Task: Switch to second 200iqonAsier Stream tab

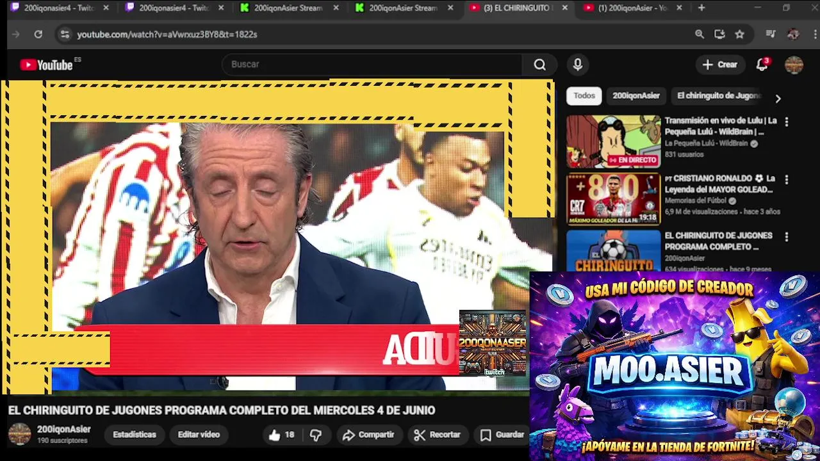Action: [x=404, y=8]
